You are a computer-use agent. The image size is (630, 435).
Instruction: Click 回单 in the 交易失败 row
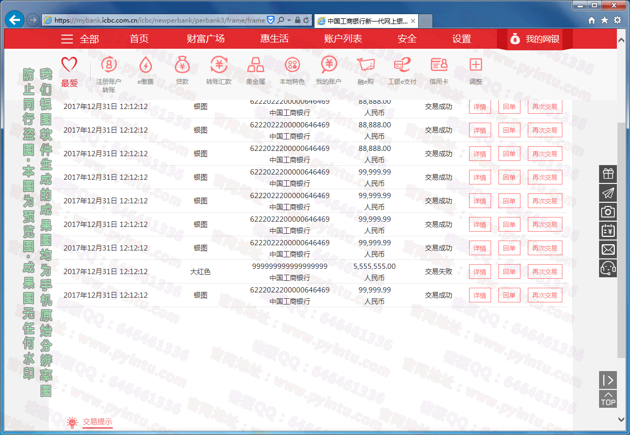click(x=509, y=271)
